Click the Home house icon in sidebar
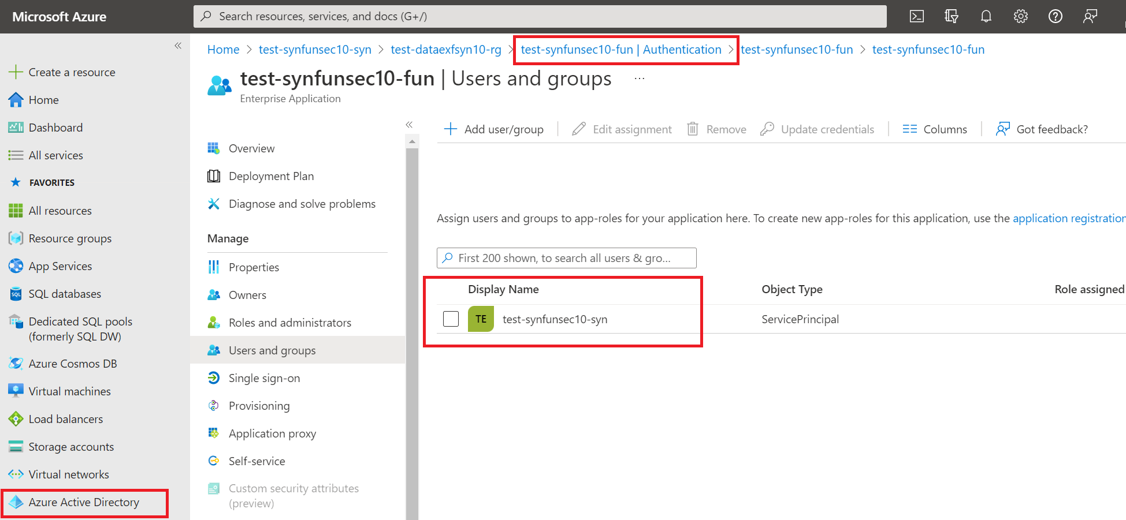Screen dimensions: 1126x520 click(x=16, y=100)
